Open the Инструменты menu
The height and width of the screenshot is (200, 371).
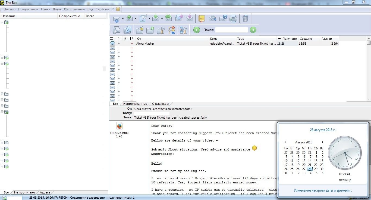pos(74,9)
